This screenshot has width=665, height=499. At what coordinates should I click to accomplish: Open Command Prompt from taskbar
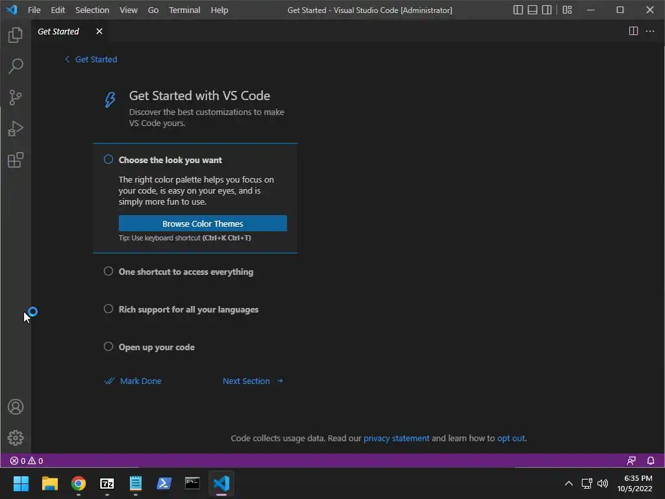192,483
